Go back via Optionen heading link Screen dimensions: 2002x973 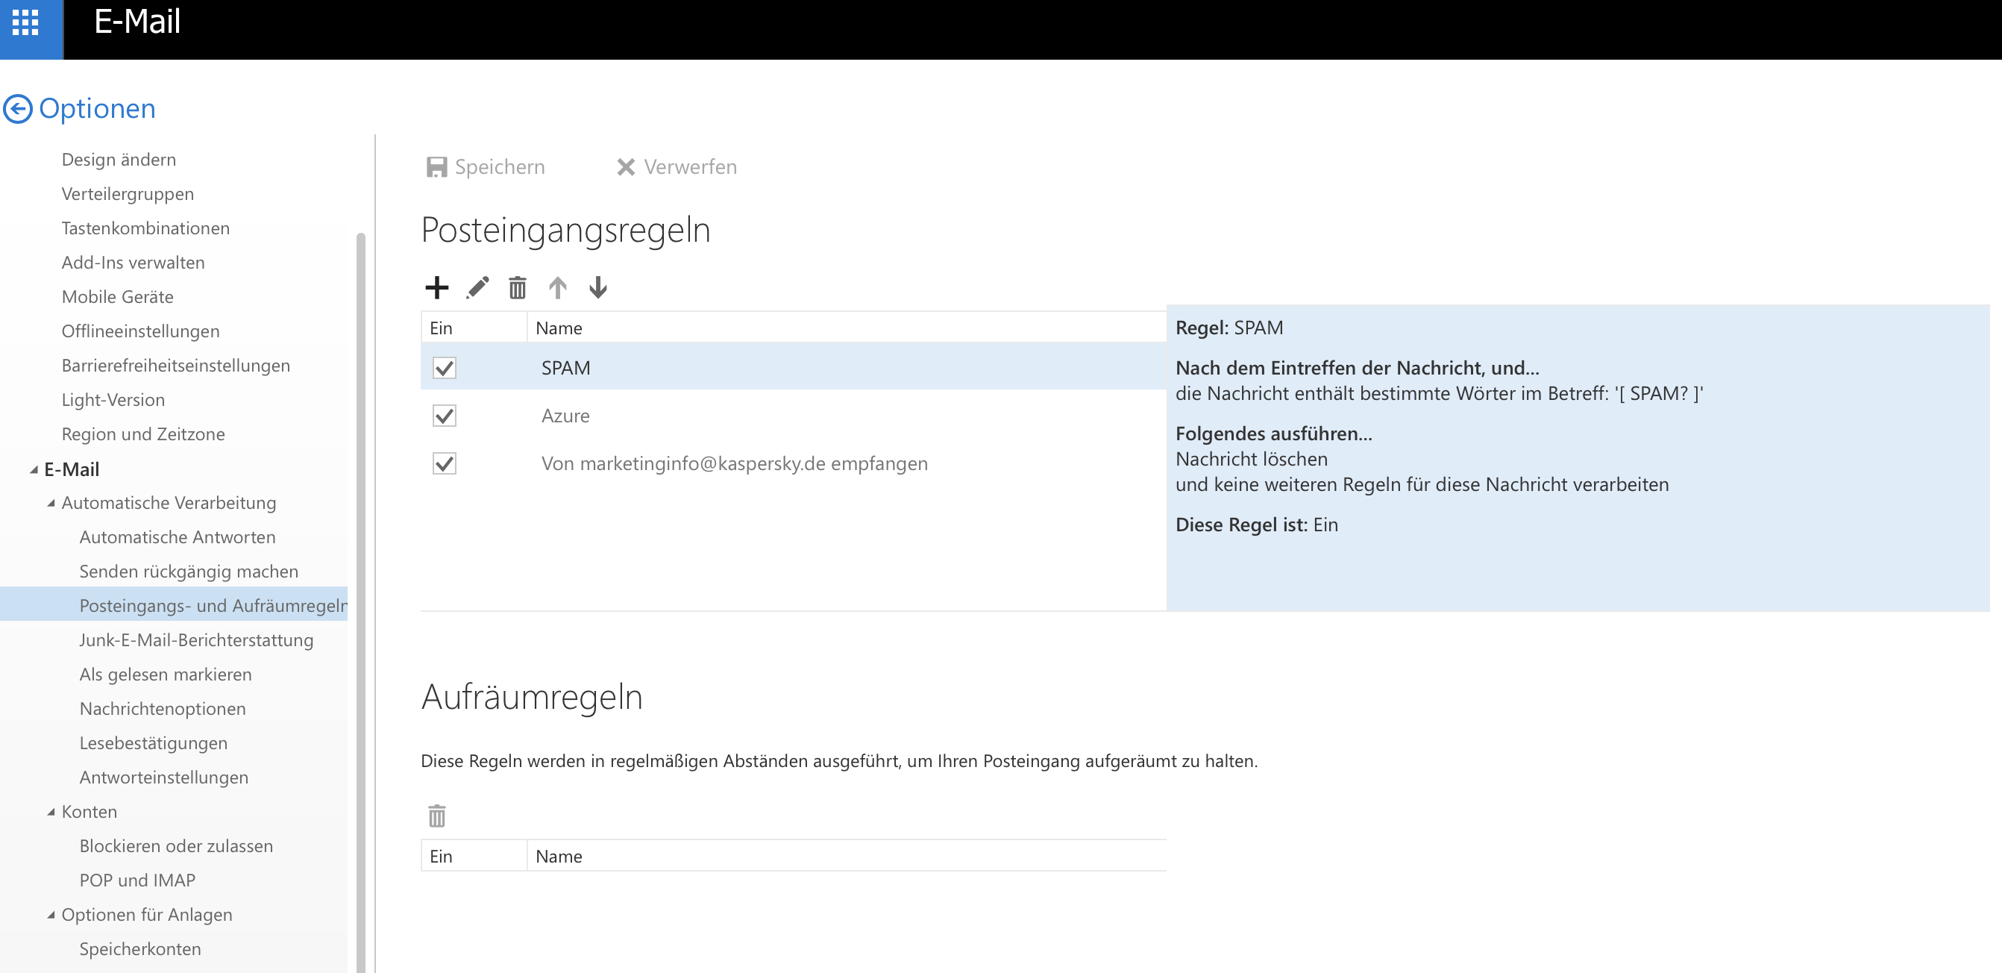click(97, 109)
